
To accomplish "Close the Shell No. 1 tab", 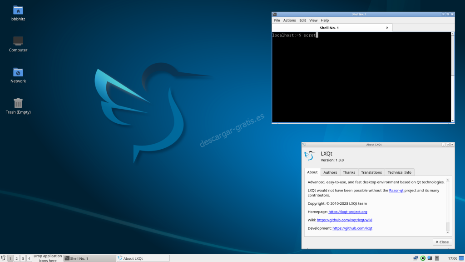I will pos(387,28).
